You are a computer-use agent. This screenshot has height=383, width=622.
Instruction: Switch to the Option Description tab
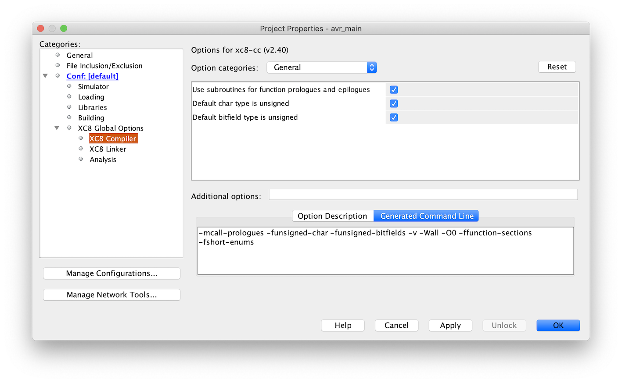click(332, 216)
